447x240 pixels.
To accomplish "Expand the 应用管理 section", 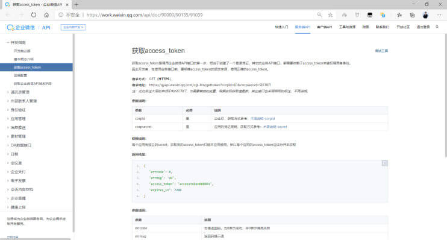I will tap(8, 119).
